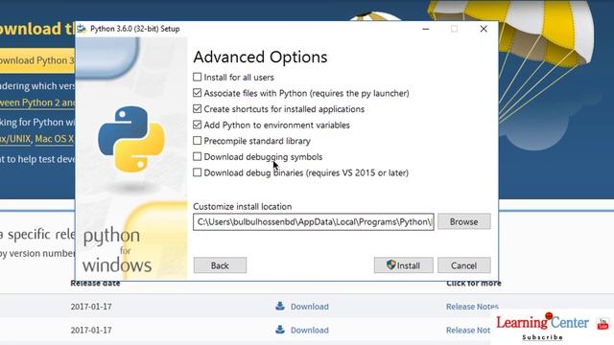This screenshot has height=345, width=614.
Task: Click the install location path field
Action: [314, 221]
